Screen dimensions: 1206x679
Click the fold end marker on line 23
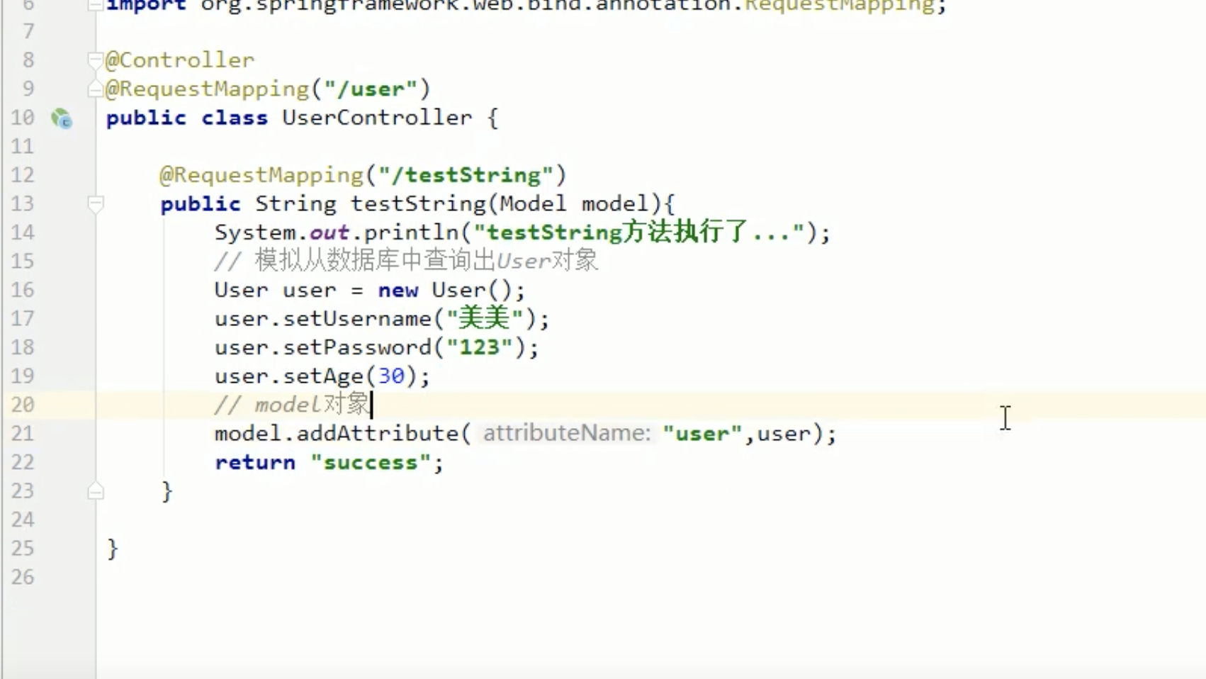point(96,491)
